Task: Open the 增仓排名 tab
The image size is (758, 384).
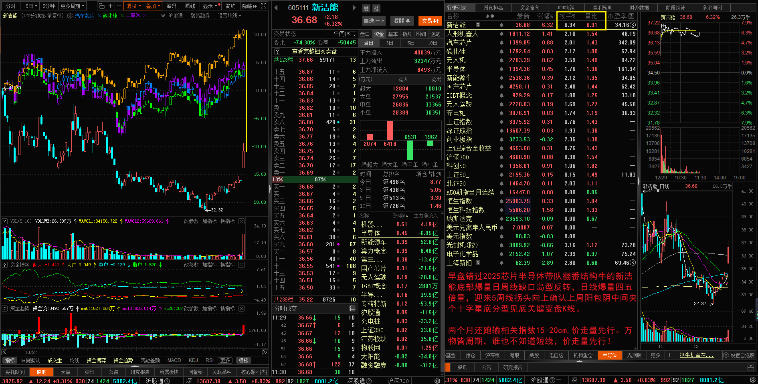Action: click(x=493, y=8)
